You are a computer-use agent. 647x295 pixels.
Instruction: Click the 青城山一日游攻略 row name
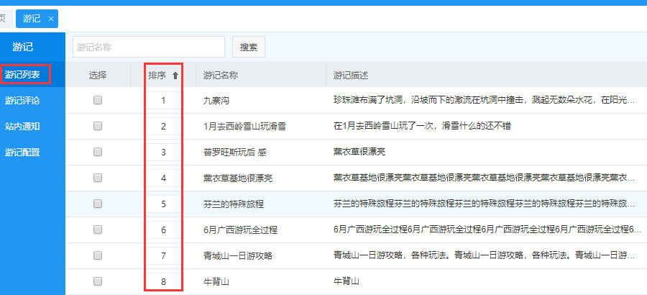pos(238,256)
